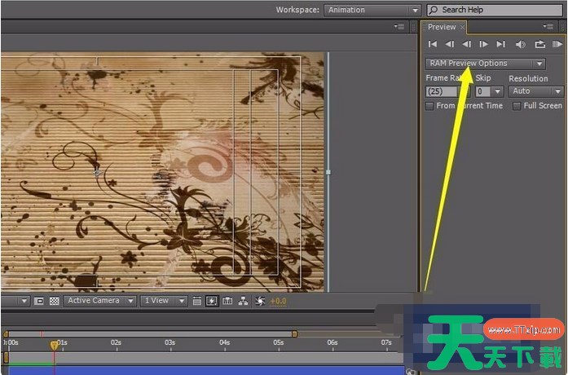Click the 04s mark on timeline ruler

[x=224, y=342]
